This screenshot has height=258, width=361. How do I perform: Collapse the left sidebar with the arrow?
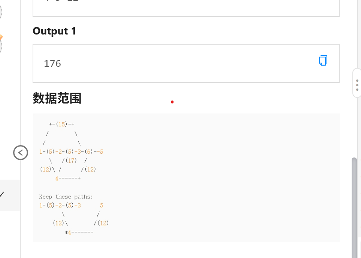coord(21,153)
